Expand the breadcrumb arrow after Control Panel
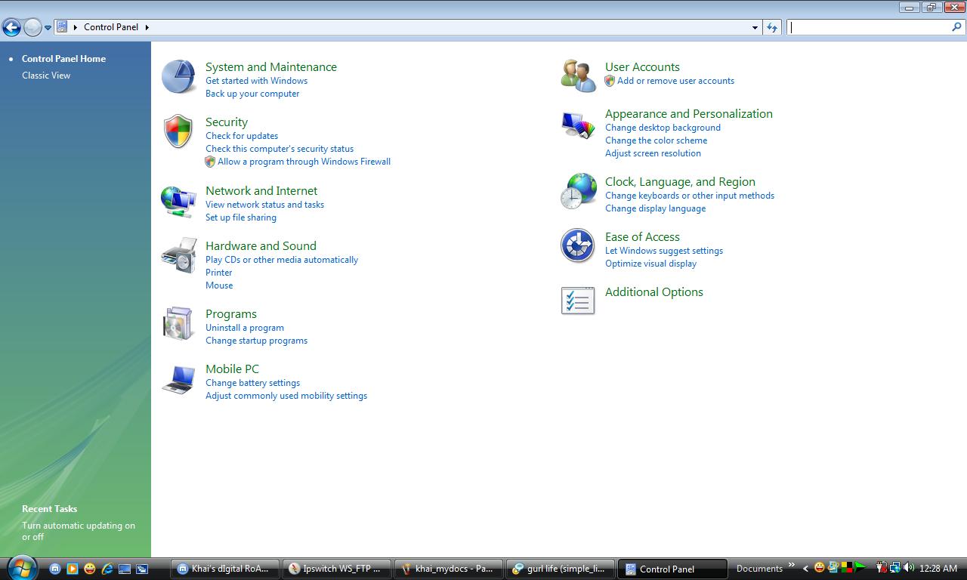 tap(147, 27)
